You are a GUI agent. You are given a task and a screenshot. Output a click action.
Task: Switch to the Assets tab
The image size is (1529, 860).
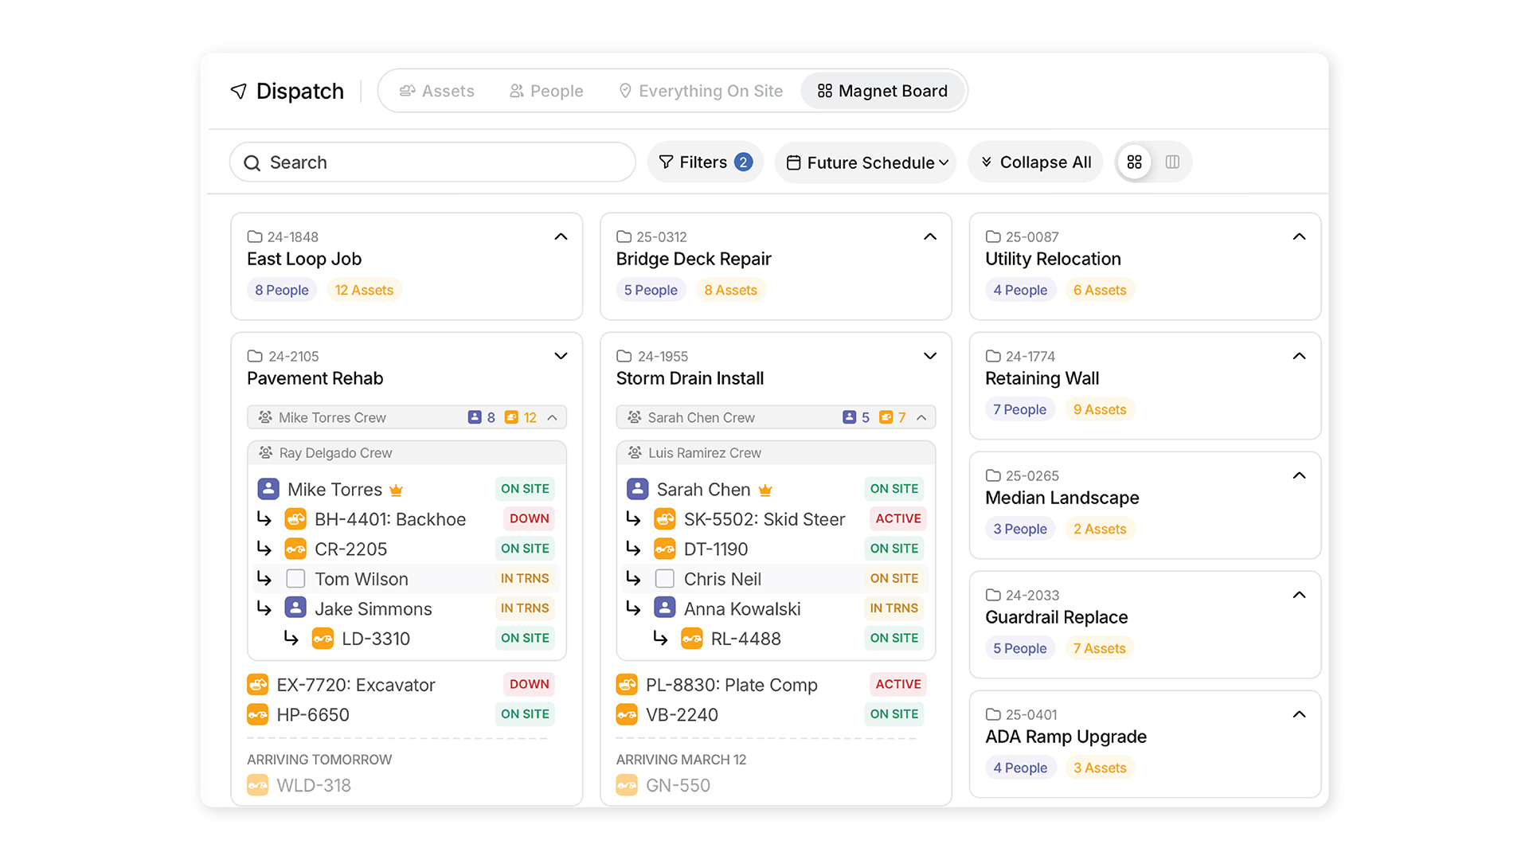click(437, 91)
